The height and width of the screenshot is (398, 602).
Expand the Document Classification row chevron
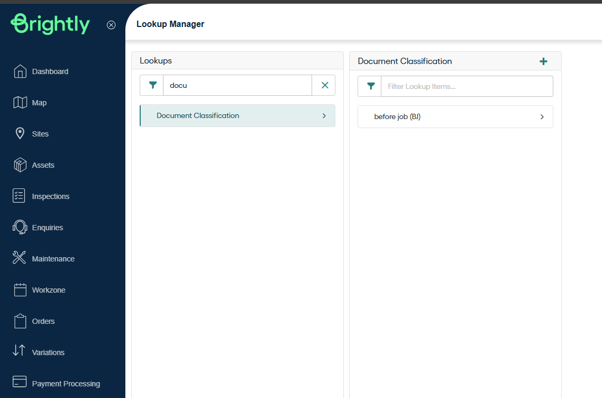[x=324, y=116]
